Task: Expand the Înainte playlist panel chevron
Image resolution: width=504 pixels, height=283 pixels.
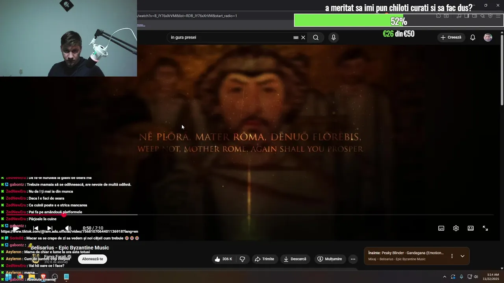Action: tap(463, 256)
